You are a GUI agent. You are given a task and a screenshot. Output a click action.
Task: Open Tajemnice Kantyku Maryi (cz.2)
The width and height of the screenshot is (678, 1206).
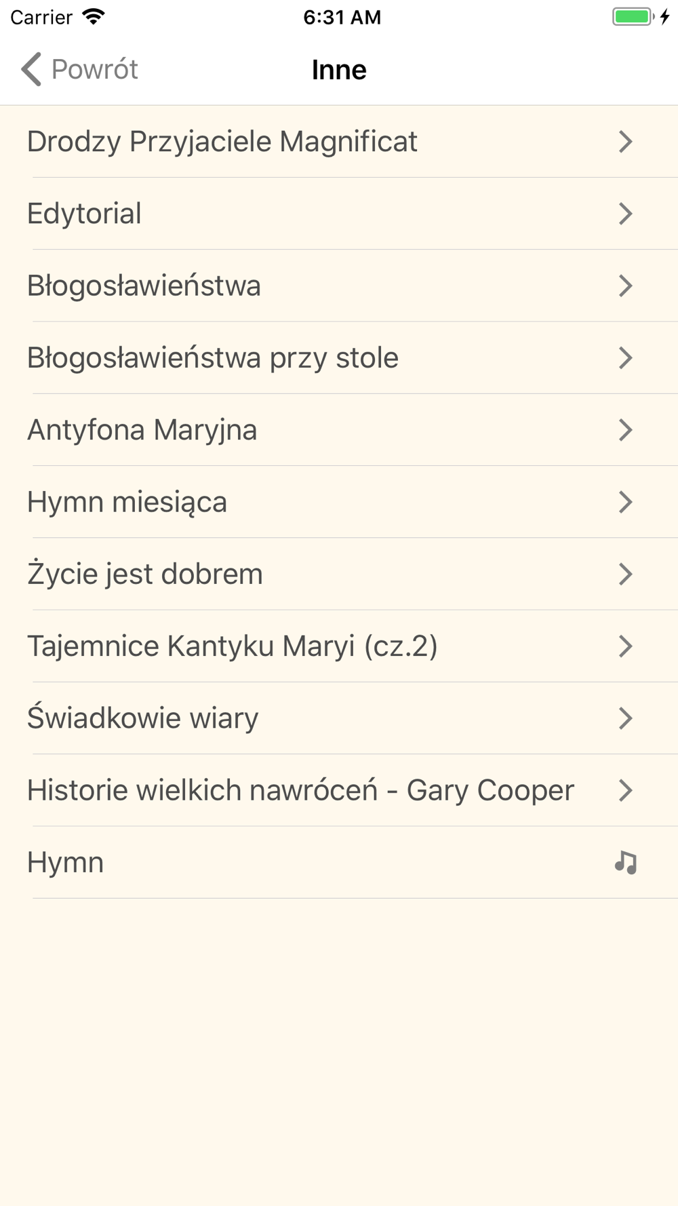pyautogui.click(x=339, y=646)
